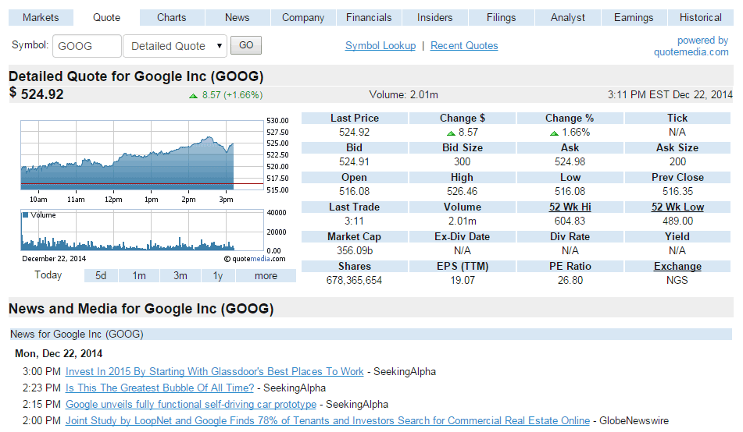This screenshot has height=432, width=743.
Task: Click the 52 Wk Hi header link
Action: click(x=570, y=207)
